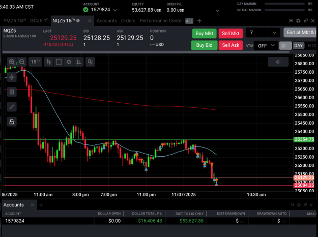Click the Sell Mkt button
The width and height of the screenshot is (318, 237).
click(230, 34)
